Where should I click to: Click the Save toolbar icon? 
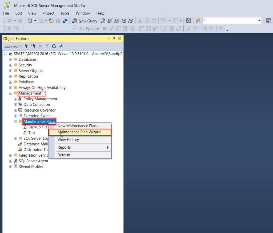[58, 21]
